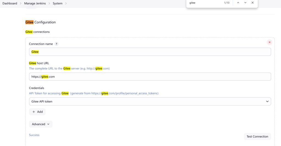Image resolution: width=281 pixels, height=146 pixels.
Task: Open the Dashboard breadcrumb
Action: 10,3
